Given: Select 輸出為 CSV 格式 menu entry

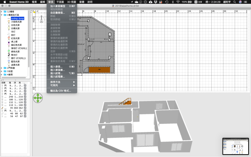Looking at the screenshot, I should pos(60,91).
